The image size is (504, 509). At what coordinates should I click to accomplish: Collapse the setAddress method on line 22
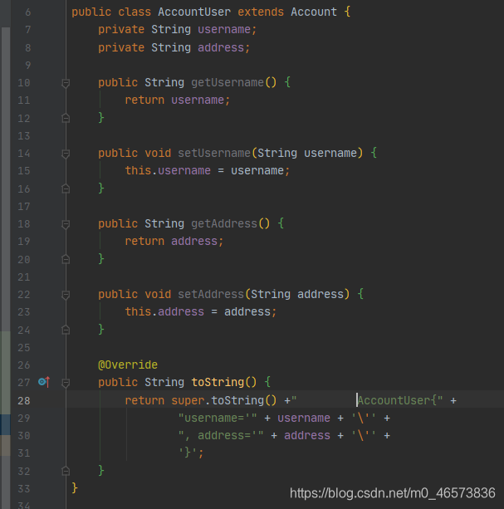(66, 295)
